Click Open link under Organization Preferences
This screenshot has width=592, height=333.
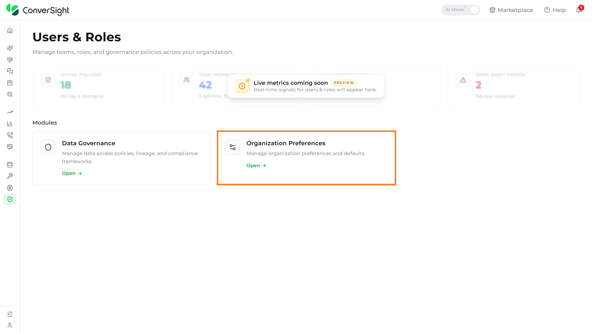[x=256, y=166]
